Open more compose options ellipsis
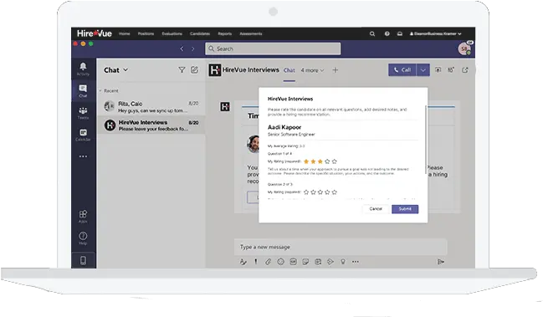This screenshot has width=543, height=317. click(x=356, y=262)
